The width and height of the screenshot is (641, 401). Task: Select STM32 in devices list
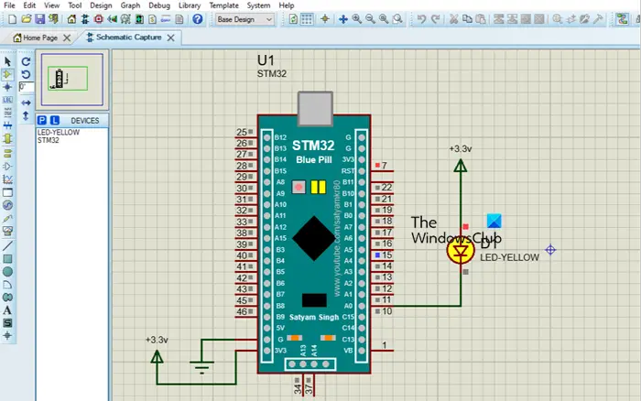[x=49, y=140]
